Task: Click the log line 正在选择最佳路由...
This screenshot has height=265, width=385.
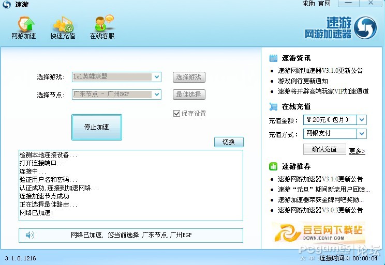Action: (49, 205)
